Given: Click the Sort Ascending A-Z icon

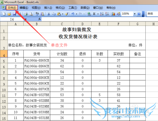Looking at the screenshot, I should coord(102,14).
